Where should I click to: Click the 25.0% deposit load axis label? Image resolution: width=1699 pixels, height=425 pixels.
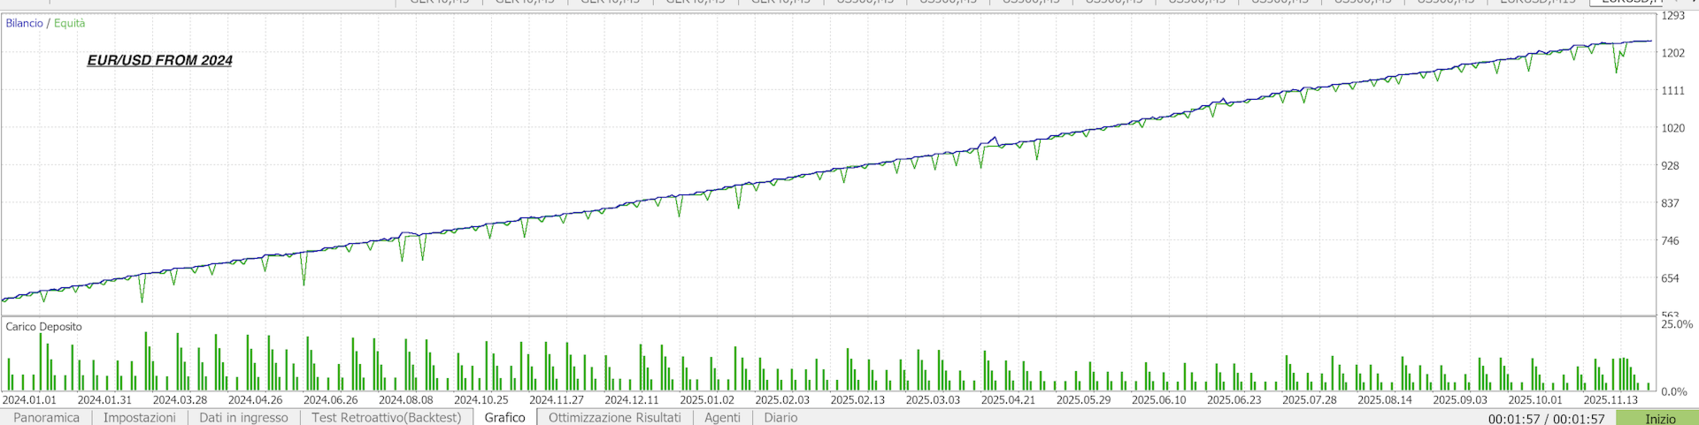[1677, 324]
